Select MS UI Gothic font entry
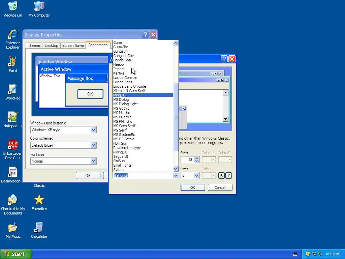This screenshot has height=259, width=345. tap(143, 139)
